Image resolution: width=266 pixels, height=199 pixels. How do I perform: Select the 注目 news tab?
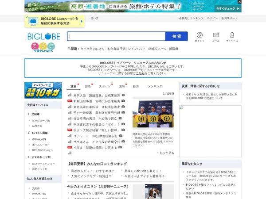(73, 86)
